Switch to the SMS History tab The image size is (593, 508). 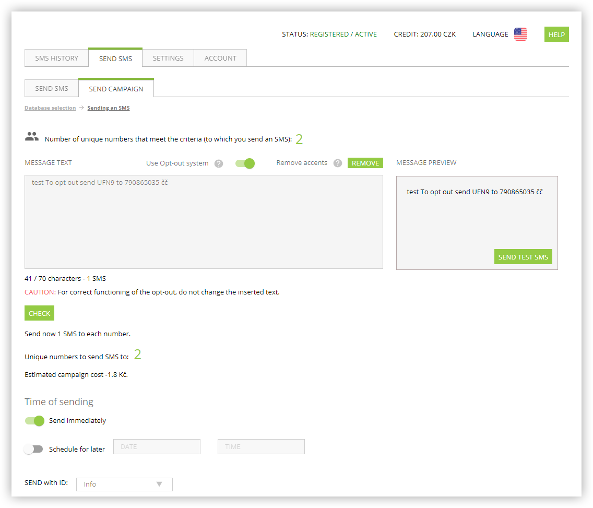tap(56, 58)
